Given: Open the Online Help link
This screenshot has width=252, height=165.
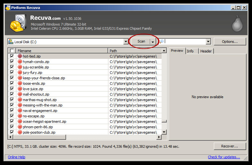Looking at the screenshot, I should (17, 157).
